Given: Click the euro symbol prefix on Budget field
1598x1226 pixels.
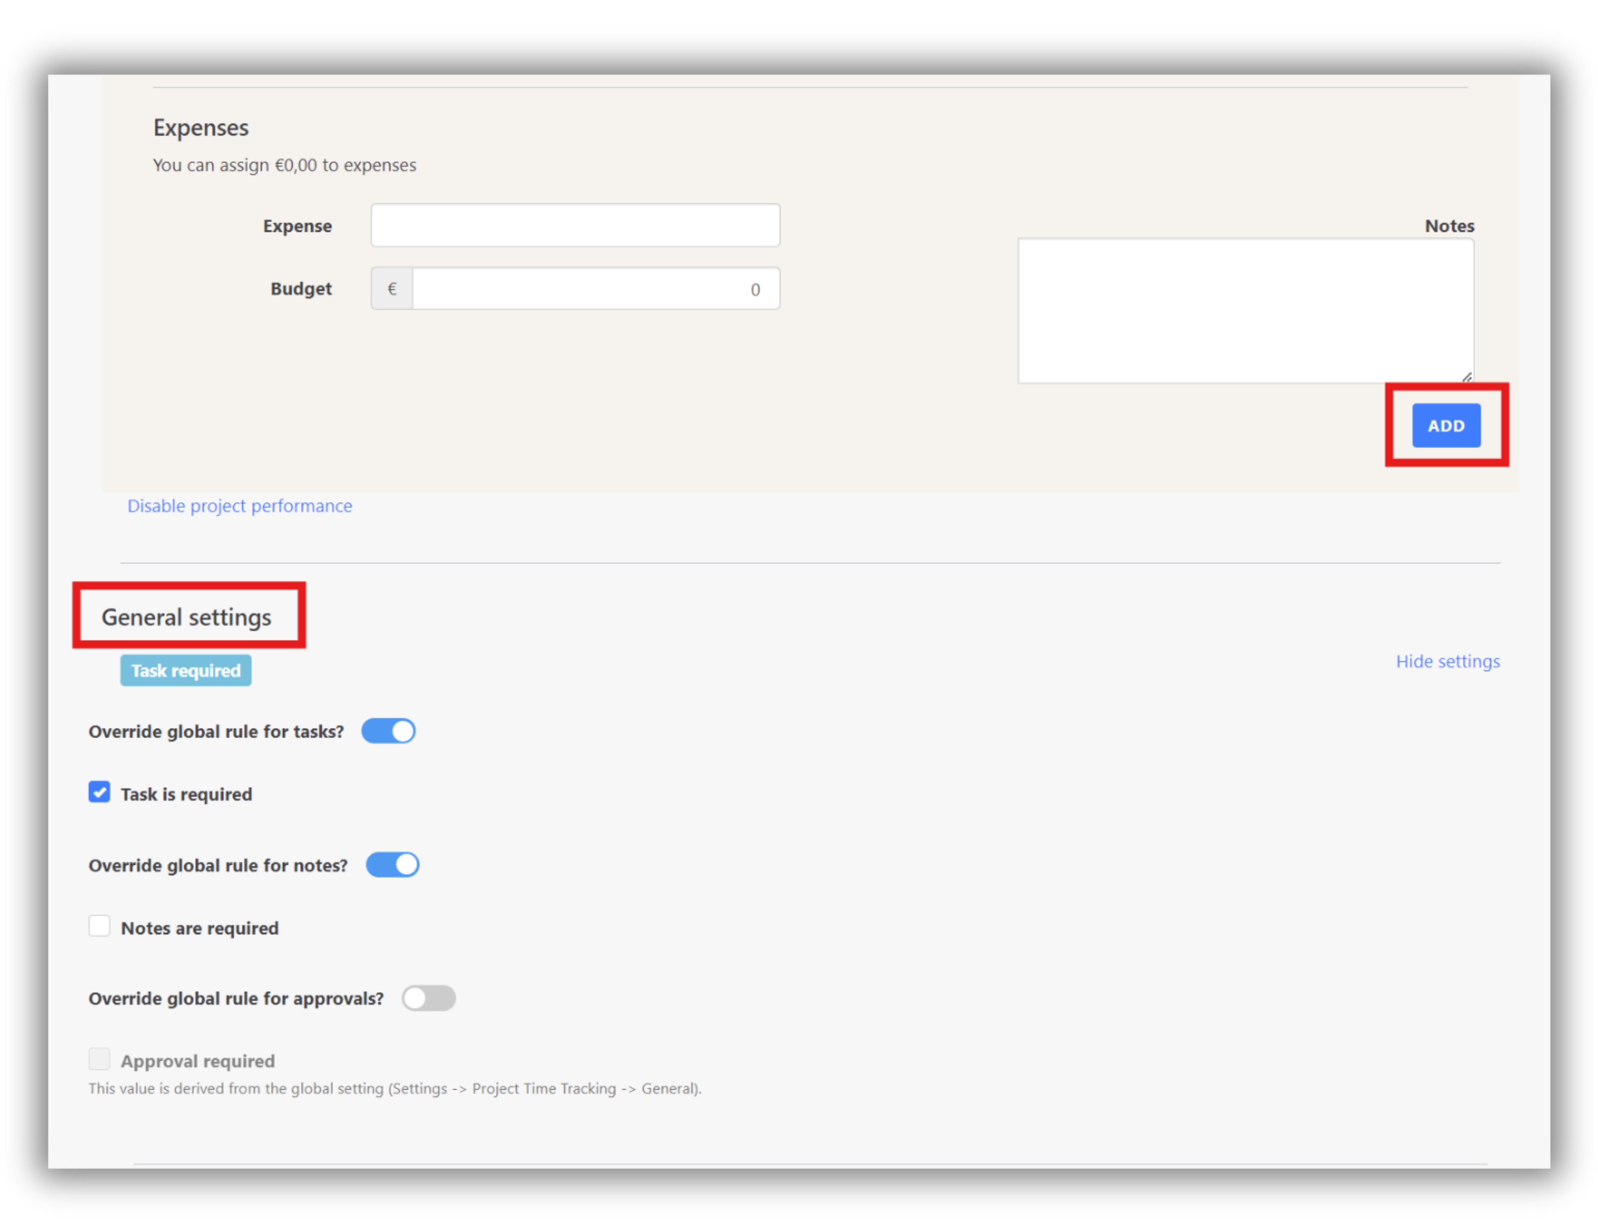Looking at the screenshot, I should tap(392, 288).
